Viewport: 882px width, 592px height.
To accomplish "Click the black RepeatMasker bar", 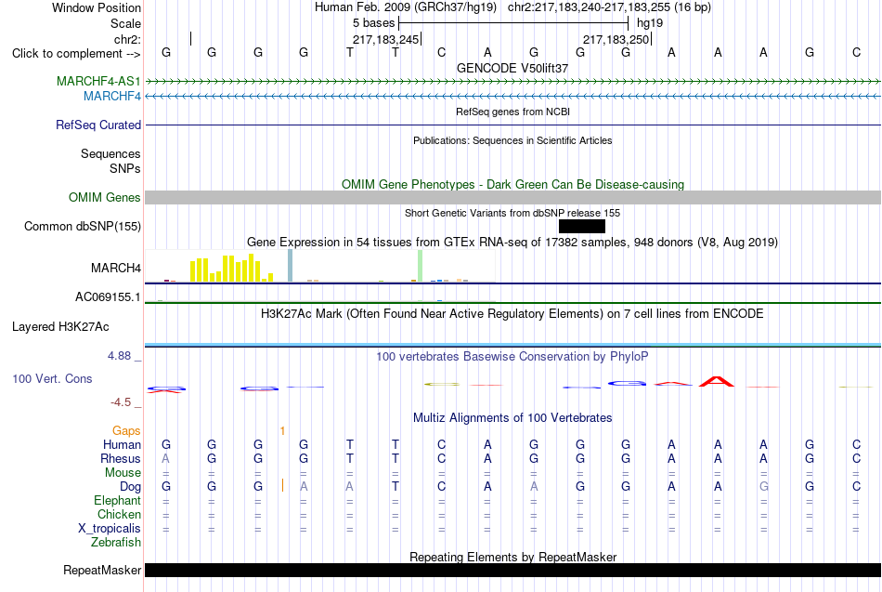I will click(512, 570).
